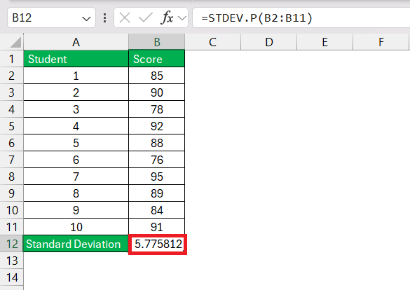Select row 3 header
Image resolution: width=410 pixels, height=290 pixels.
tap(11, 92)
